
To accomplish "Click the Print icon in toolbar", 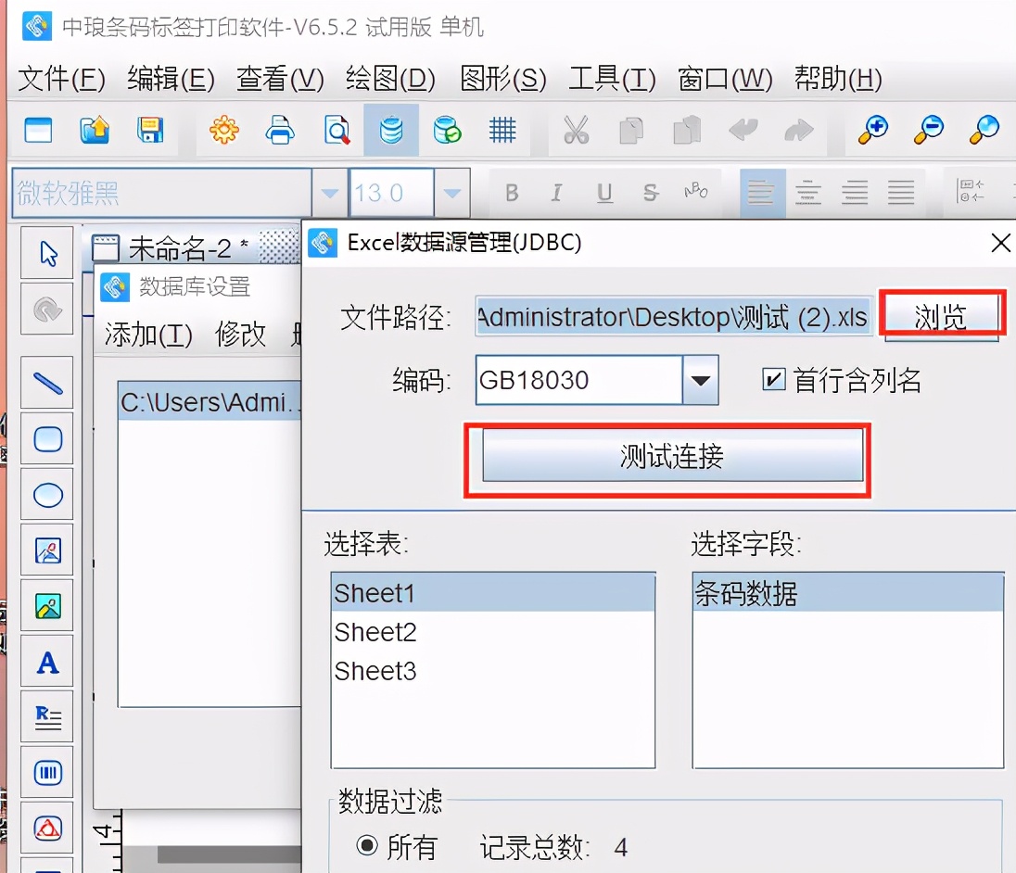I will click(x=280, y=130).
